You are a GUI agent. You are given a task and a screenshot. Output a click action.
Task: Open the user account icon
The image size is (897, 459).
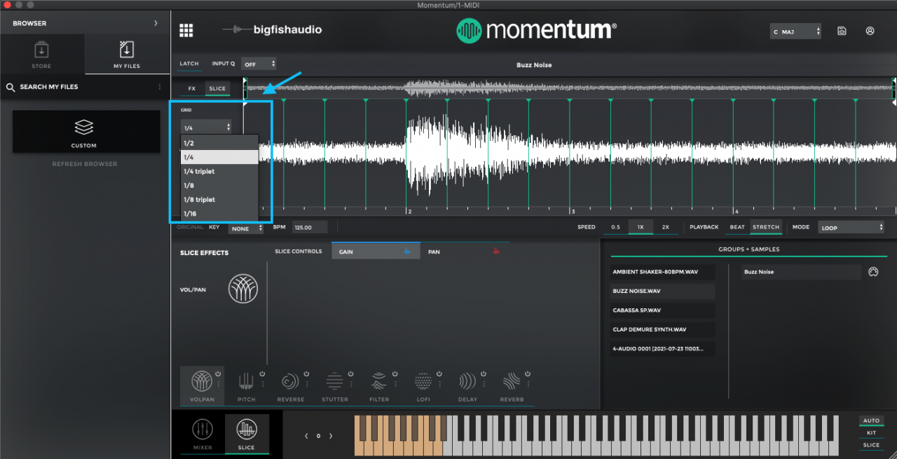pyautogui.click(x=870, y=31)
